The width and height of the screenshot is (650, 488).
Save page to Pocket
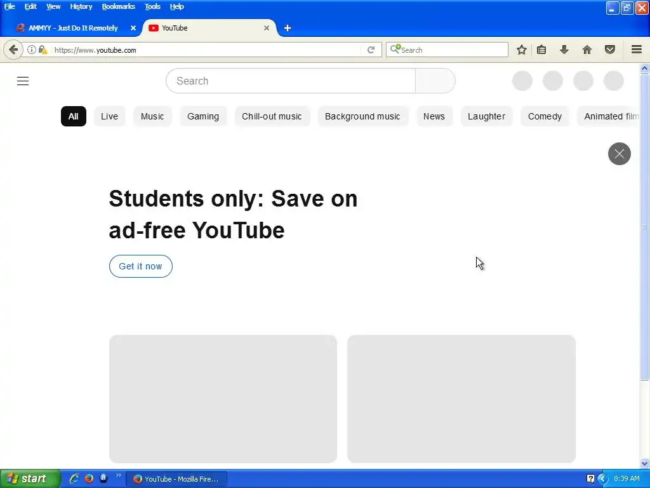coord(610,50)
